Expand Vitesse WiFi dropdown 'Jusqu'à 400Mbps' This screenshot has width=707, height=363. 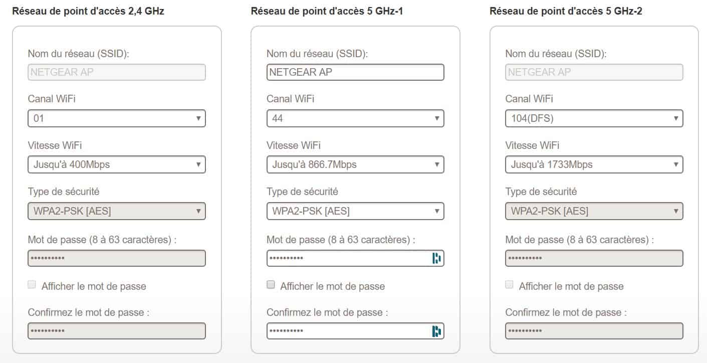[117, 164]
